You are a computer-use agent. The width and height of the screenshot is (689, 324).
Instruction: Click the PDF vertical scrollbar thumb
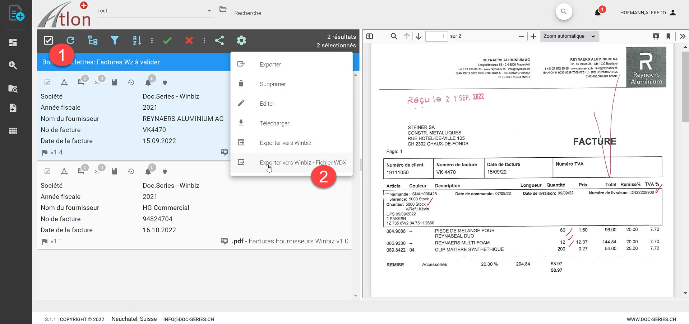pyautogui.click(x=685, y=86)
